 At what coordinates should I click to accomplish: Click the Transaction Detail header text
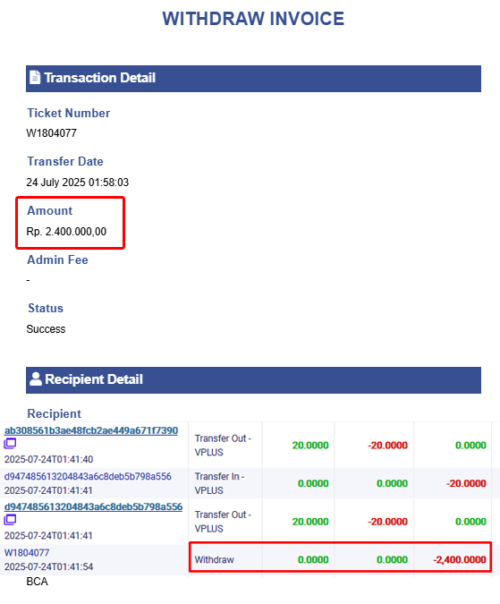(x=99, y=78)
